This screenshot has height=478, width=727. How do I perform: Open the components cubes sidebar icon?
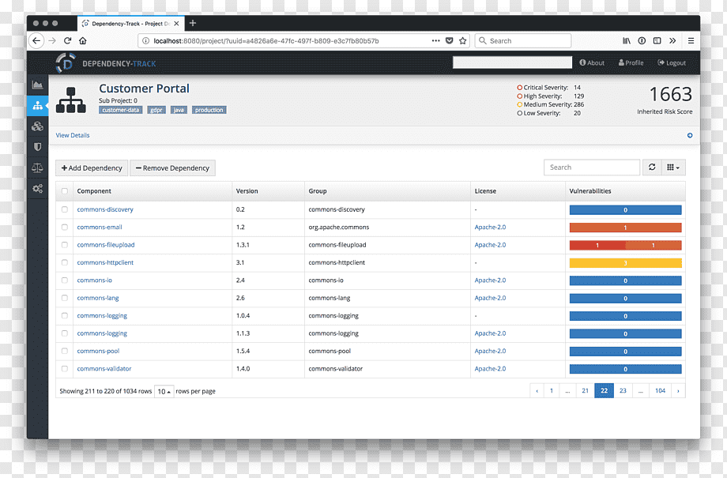pos(38,126)
